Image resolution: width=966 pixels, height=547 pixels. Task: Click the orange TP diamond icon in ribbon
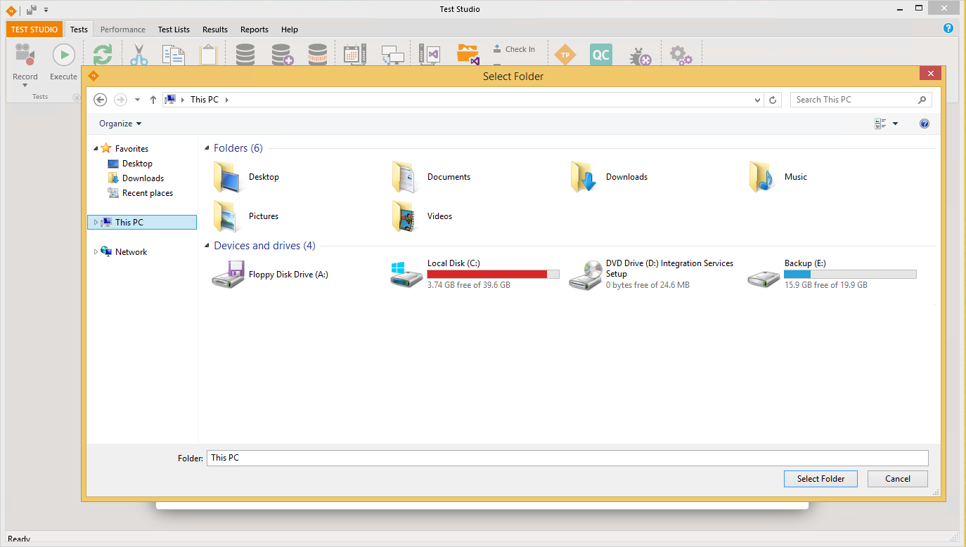(x=565, y=55)
